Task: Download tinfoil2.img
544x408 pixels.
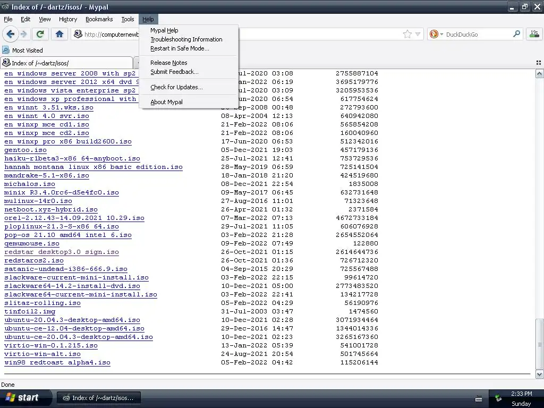Action: (x=30, y=311)
